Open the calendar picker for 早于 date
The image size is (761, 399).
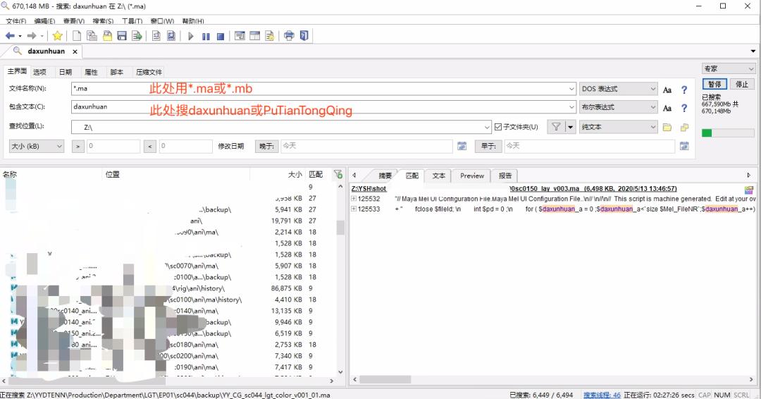pyautogui.click(x=683, y=146)
